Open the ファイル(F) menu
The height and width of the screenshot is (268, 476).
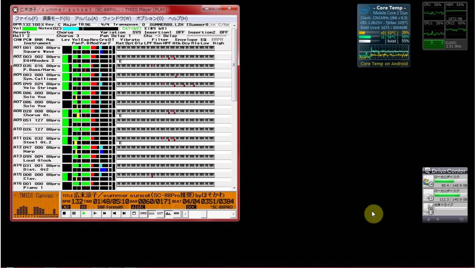pos(26,18)
